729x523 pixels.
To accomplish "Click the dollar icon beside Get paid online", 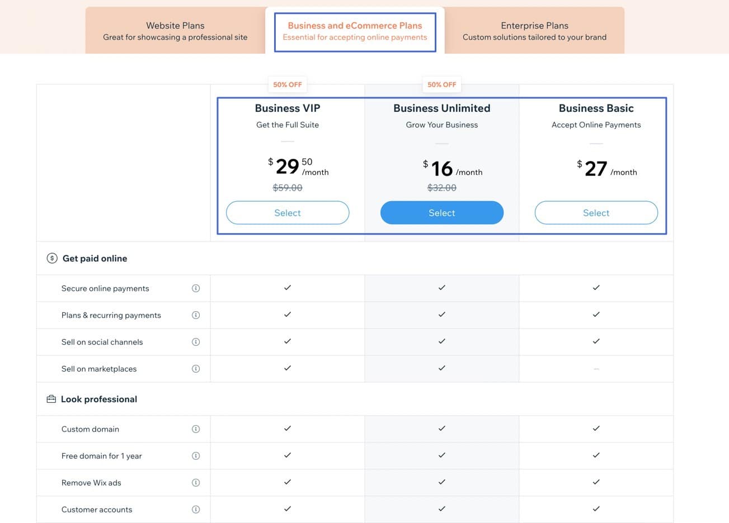I will [x=51, y=258].
